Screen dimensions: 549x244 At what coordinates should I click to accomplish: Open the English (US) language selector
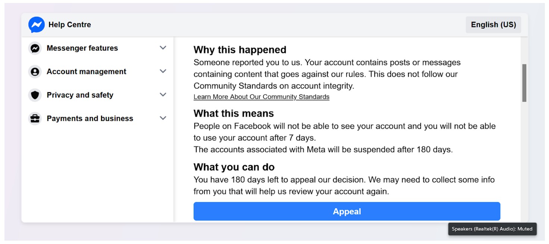coord(493,25)
